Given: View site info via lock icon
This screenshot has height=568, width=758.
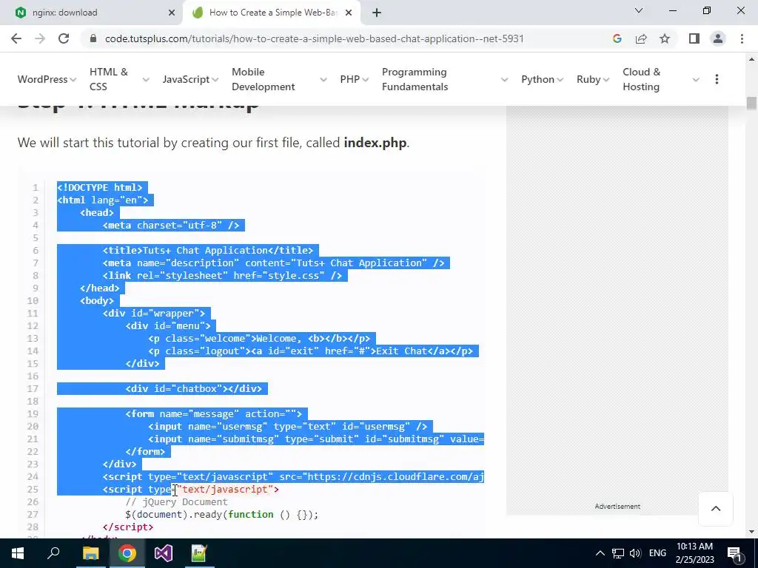Looking at the screenshot, I should [93, 38].
